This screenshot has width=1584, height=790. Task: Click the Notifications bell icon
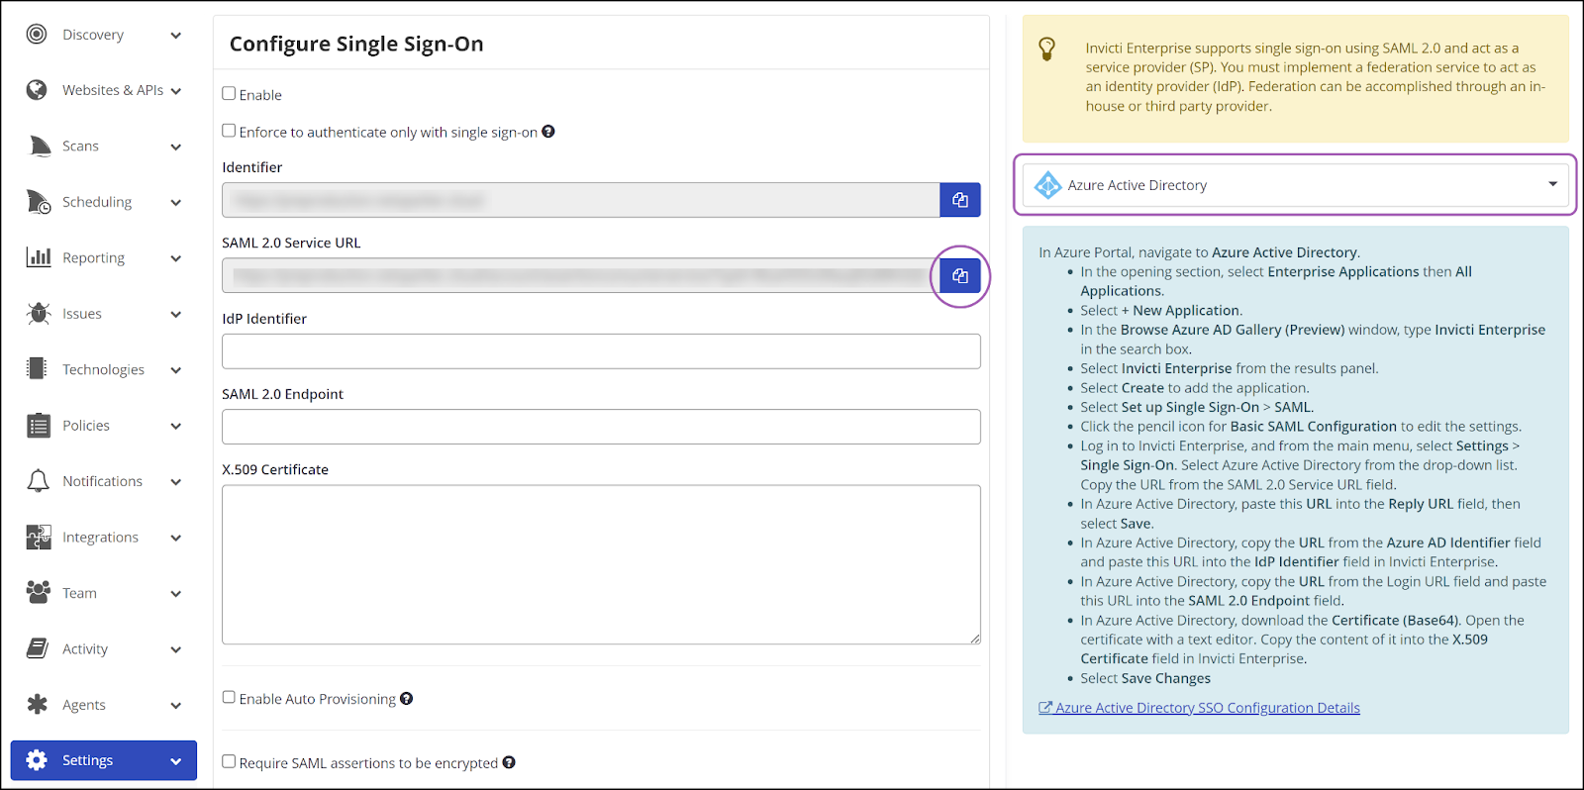(38, 481)
